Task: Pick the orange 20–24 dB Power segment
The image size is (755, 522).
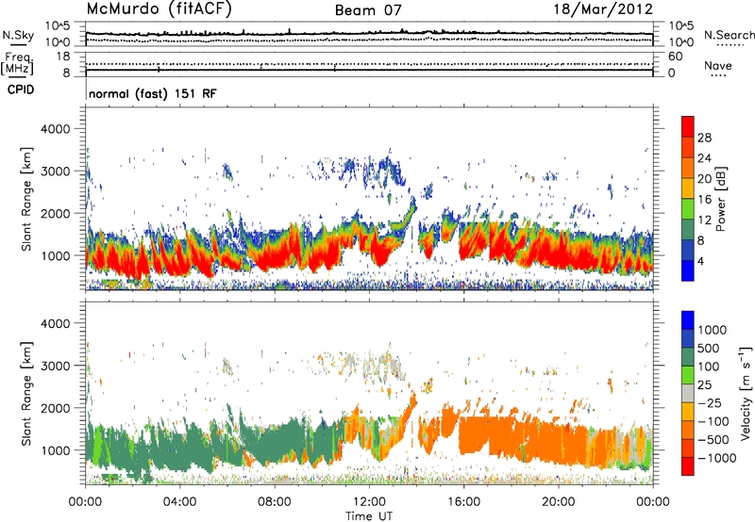Action: [x=688, y=168]
